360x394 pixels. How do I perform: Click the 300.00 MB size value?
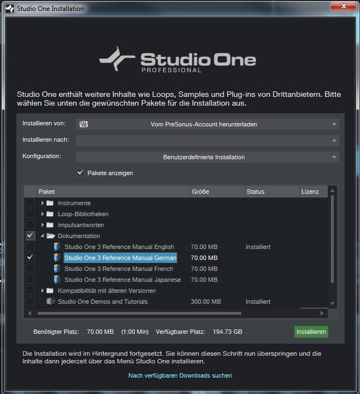206,302
